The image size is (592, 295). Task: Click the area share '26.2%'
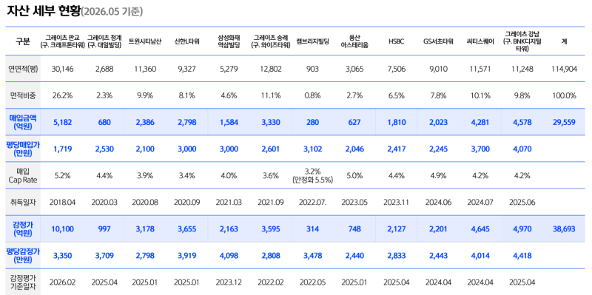click(x=63, y=95)
